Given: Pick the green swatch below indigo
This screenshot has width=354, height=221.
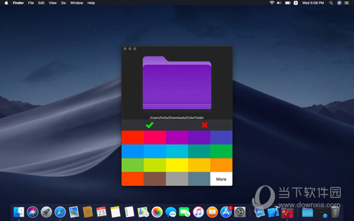Looking at the screenshot, I should pyautogui.click(x=221, y=152).
